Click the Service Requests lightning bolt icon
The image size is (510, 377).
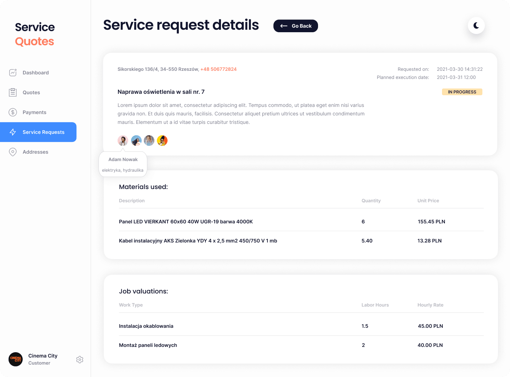(13, 132)
